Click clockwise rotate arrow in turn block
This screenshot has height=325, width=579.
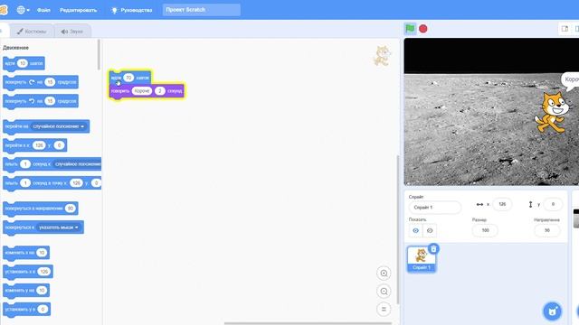[x=32, y=82]
